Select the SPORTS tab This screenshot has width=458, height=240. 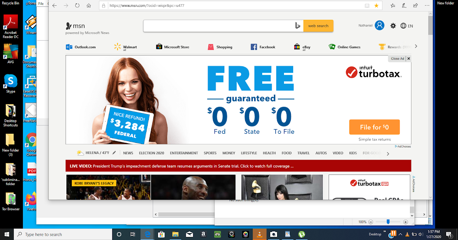pyautogui.click(x=210, y=153)
